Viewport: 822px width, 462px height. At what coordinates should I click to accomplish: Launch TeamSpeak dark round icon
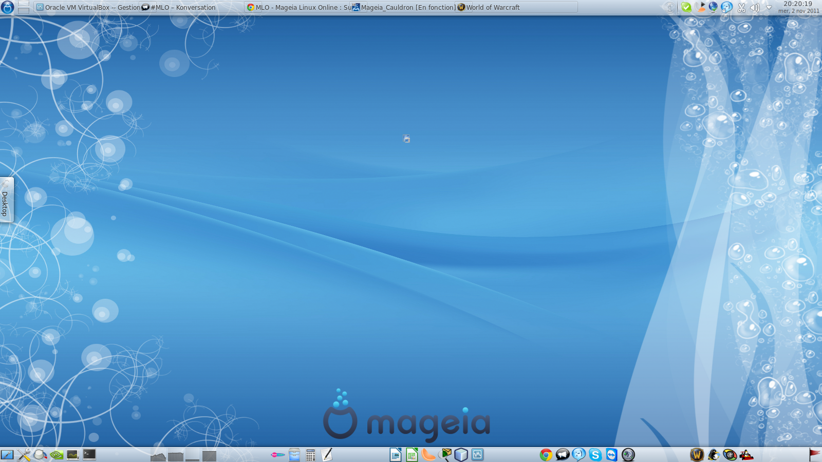click(628, 454)
